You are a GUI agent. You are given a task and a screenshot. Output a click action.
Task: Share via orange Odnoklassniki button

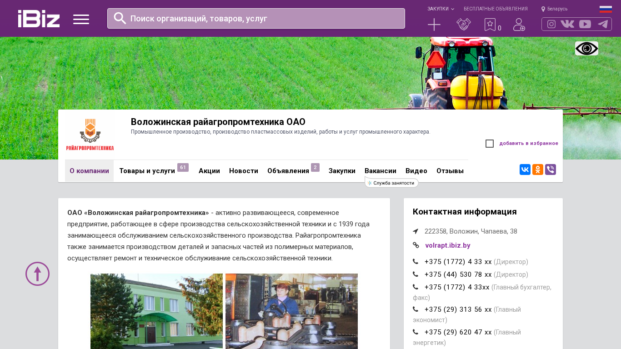(538, 170)
